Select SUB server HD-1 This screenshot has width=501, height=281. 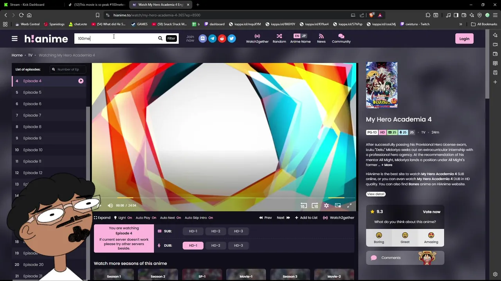pos(193,231)
